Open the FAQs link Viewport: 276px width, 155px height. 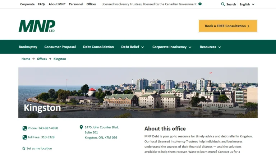[x=42, y=4]
